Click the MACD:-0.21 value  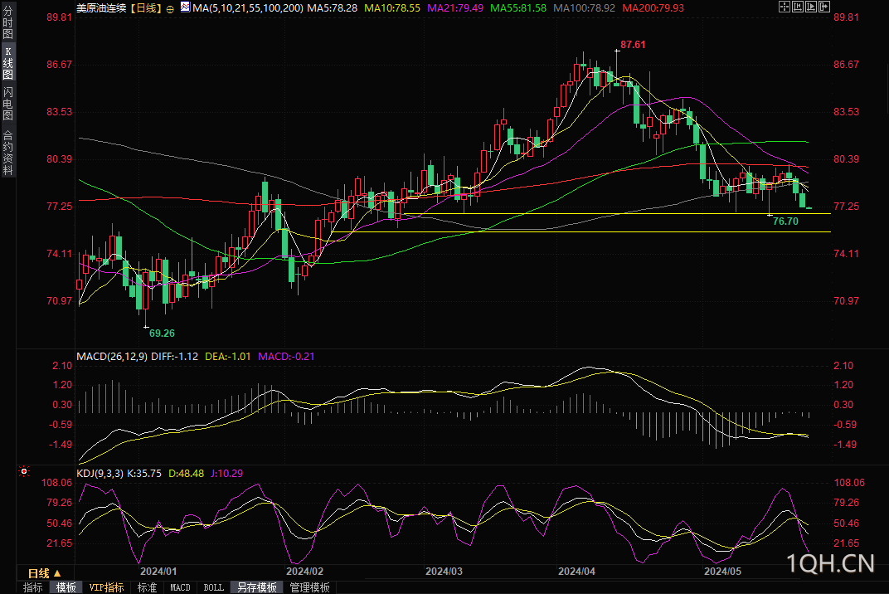(x=286, y=356)
